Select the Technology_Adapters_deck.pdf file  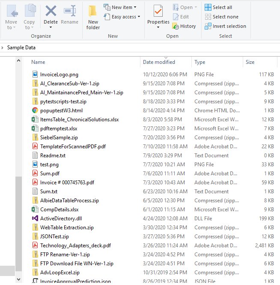pyautogui.click(x=75, y=246)
